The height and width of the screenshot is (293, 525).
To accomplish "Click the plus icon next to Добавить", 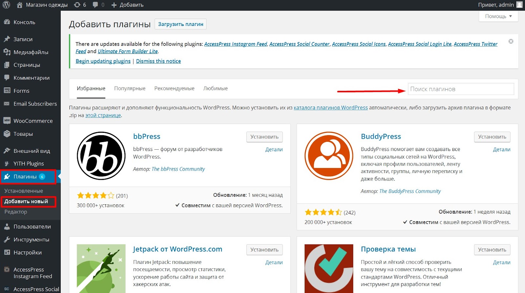I will coord(114,5).
